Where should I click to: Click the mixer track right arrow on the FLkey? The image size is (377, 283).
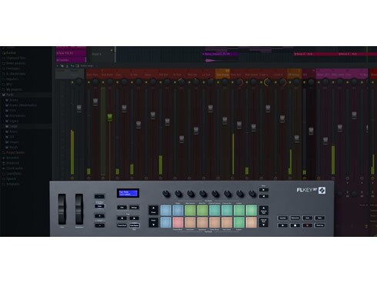(x=263, y=190)
